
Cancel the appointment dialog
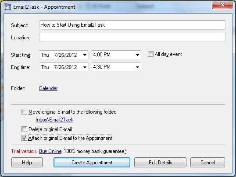click(207, 163)
